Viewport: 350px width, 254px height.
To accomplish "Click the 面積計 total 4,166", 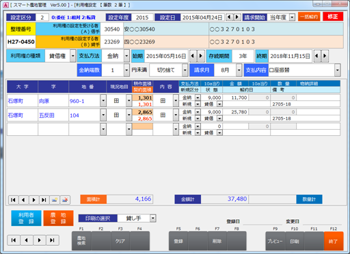I will 130,199.
